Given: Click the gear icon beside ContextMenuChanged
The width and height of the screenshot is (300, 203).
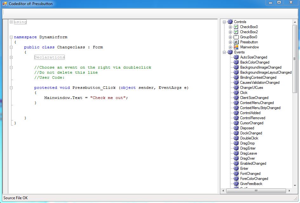Looking at the screenshot, I should (x=236, y=102).
